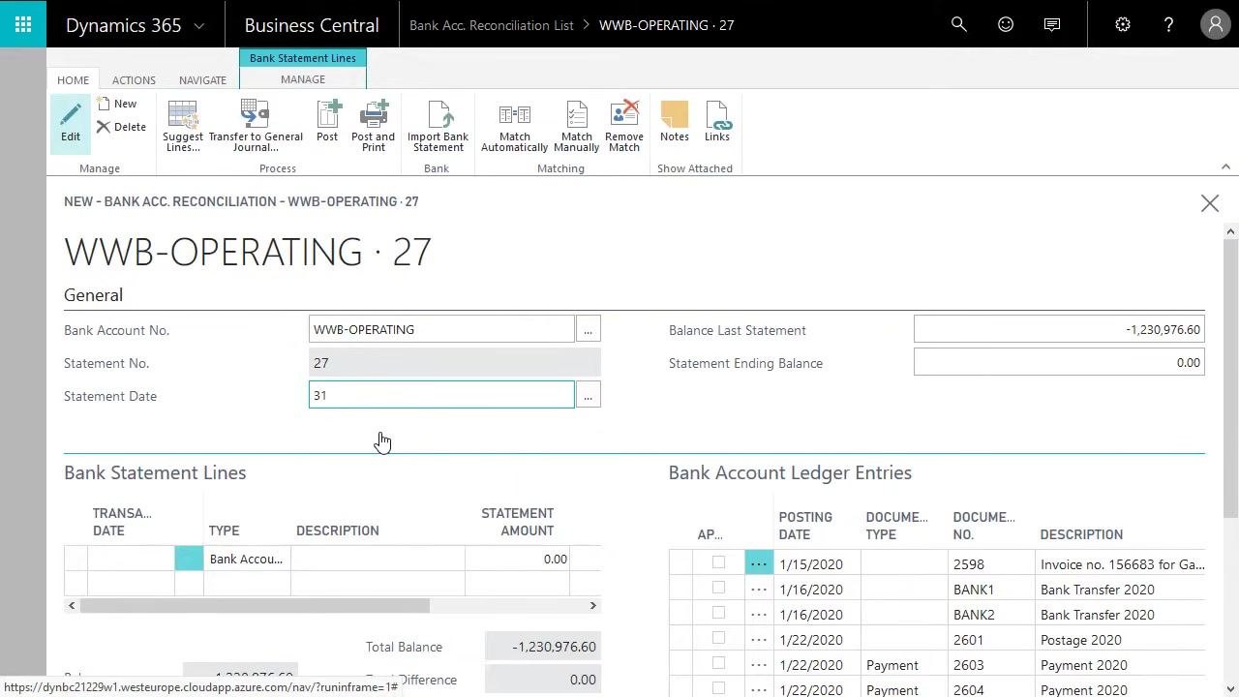1239x697 pixels.
Task: Open Statement Date picker button
Action: click(x=588, y=396)
